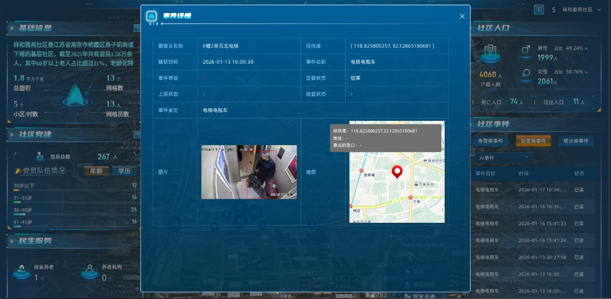611x299 pixels.
Task: Click the male gender symbol icon
Action: 526,50
